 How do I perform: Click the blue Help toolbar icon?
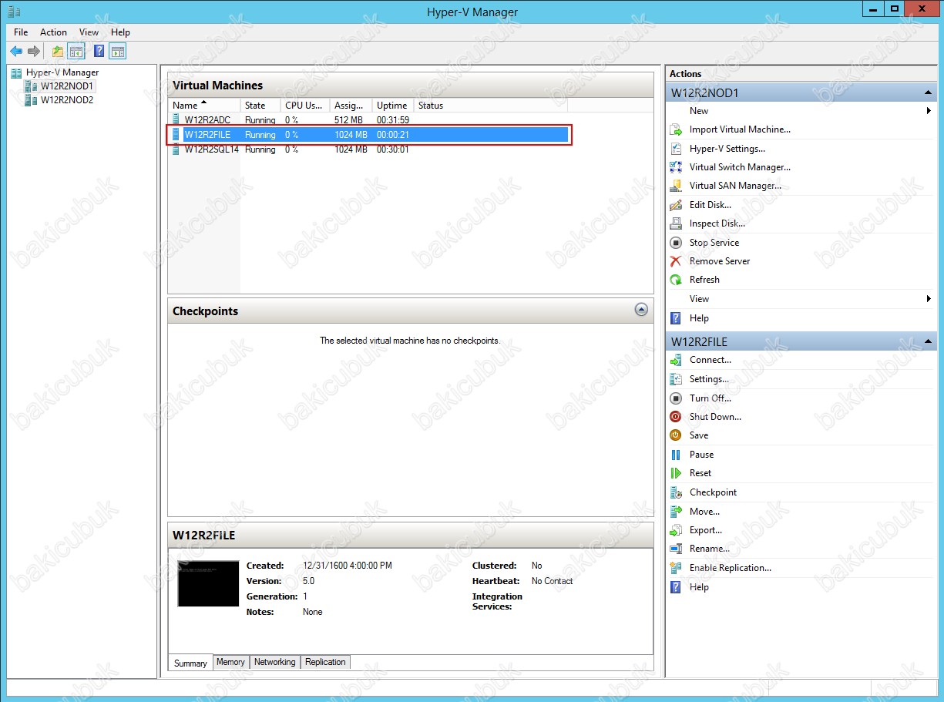[99, 52]
